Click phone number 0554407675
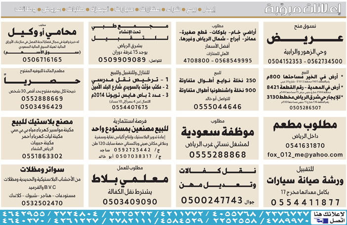This screenshot has width=347, height=225. (x=130, y=107)
